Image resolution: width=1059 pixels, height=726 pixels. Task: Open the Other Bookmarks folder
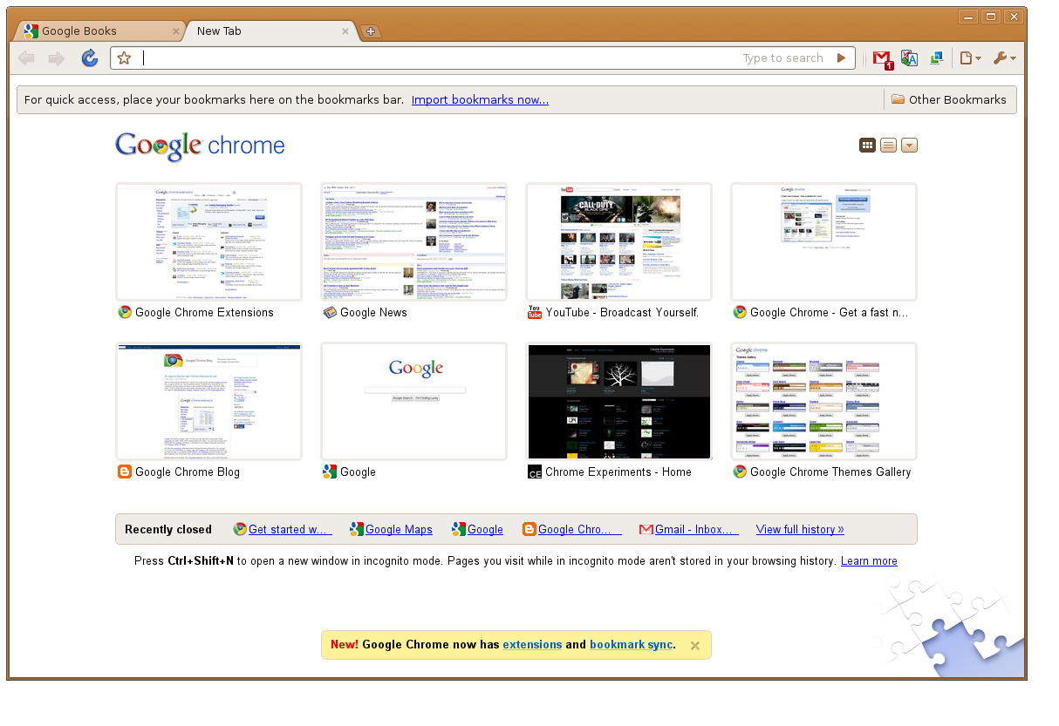(x=948, y=99)
